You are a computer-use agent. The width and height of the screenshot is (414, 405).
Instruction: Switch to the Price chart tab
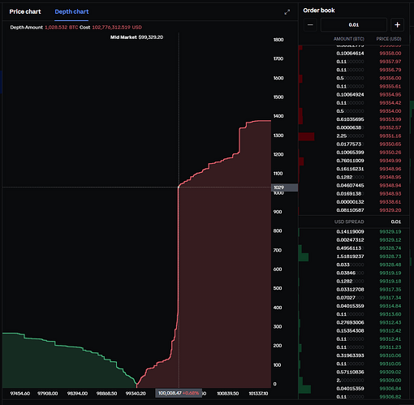click(x=25, y=11)
